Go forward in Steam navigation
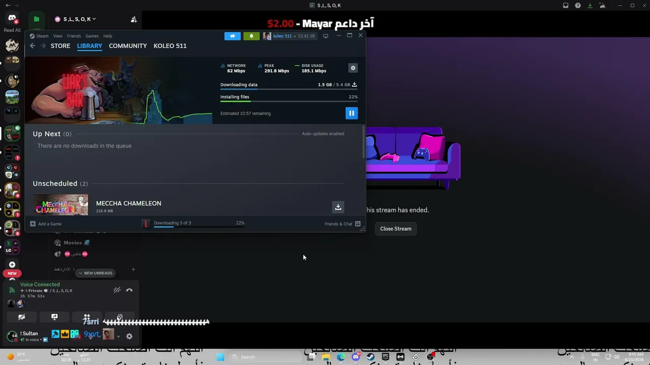This screenshot has height=365, width=650. click(x=43, y=46)
